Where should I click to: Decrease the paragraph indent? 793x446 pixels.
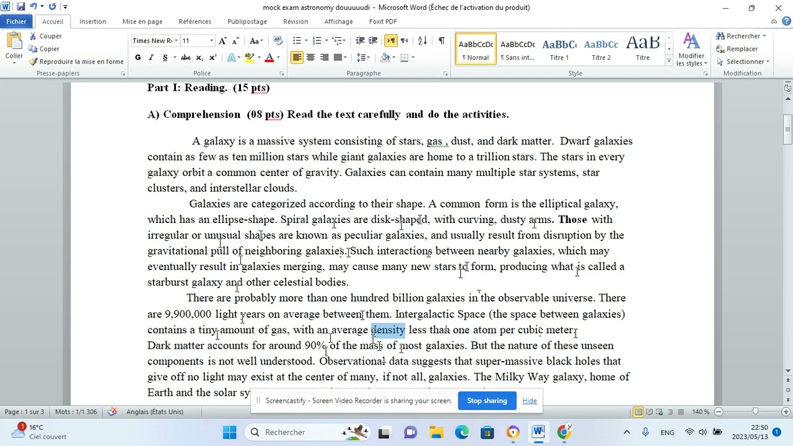(x=360, y=41)
